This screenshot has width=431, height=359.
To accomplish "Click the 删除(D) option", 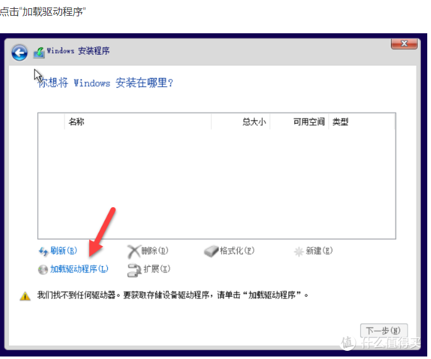I will pyautogui.click(x=155, y=250).
